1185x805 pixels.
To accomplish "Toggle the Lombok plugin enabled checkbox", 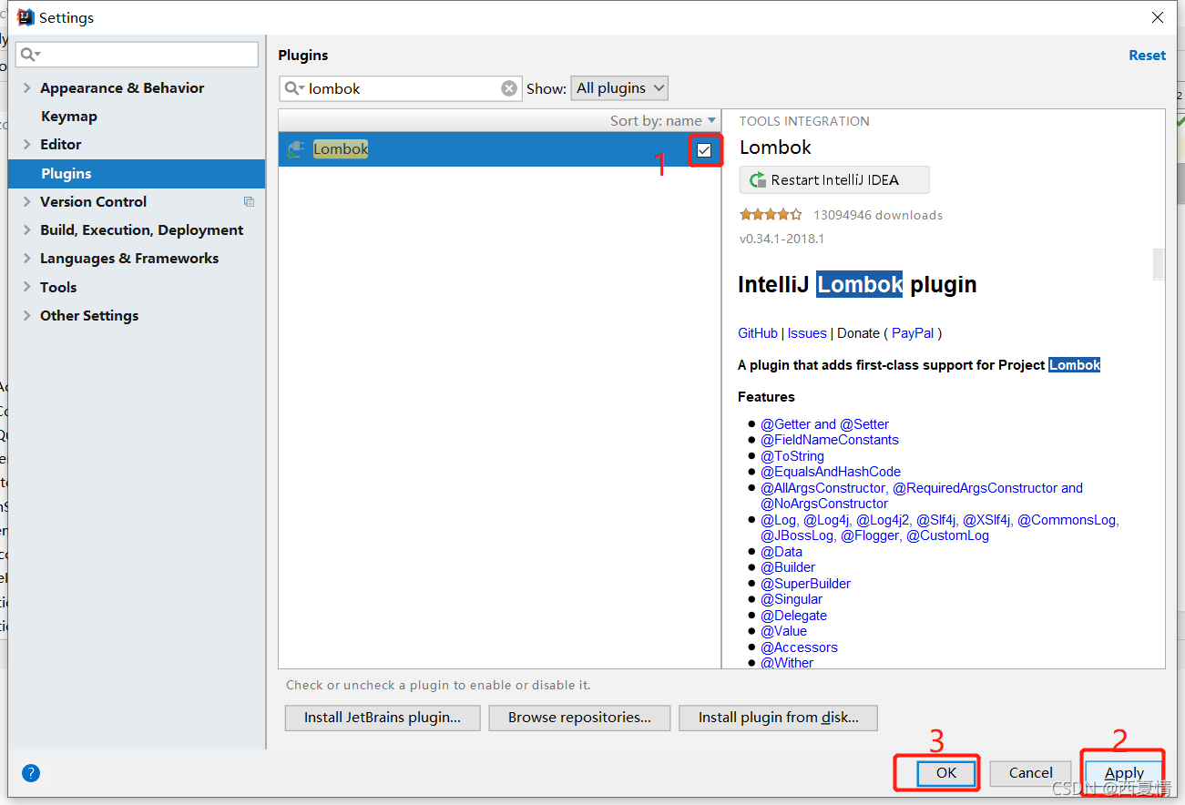I will [704, 150].
